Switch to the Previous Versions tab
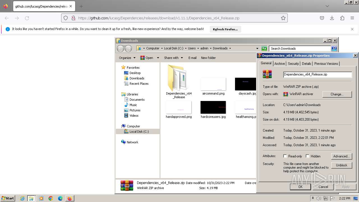 coord(326,64)
